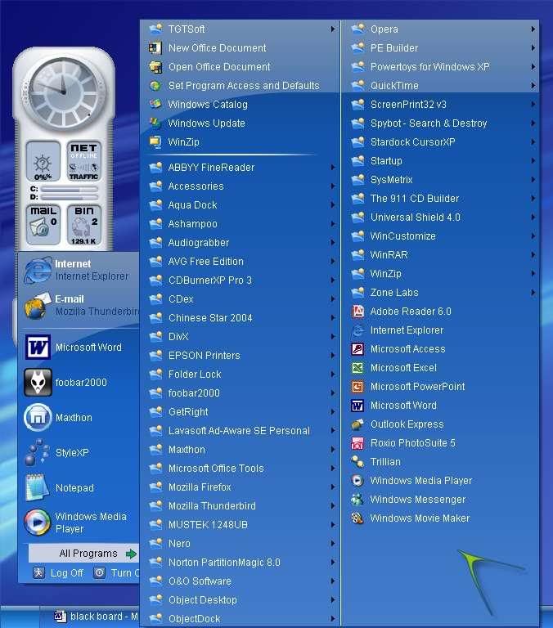Viewport: 553px width, 628px height.
Task: Select Stardock CursorXP menu entry
Action: click(441, 141)
